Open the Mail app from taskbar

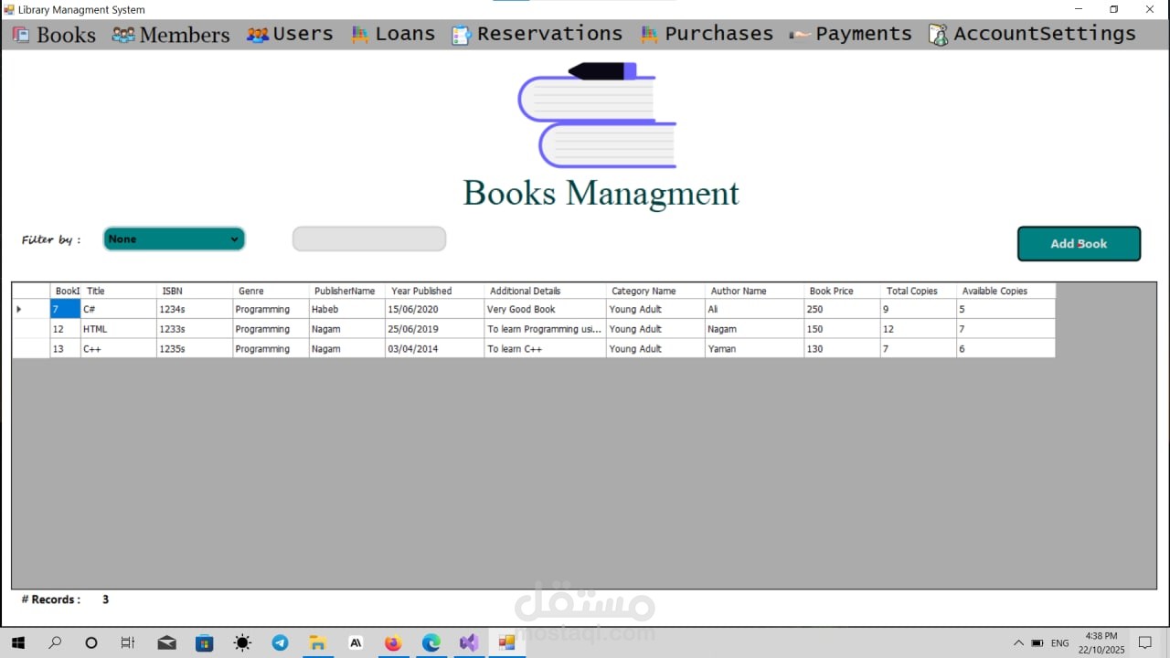click(166, 642)
